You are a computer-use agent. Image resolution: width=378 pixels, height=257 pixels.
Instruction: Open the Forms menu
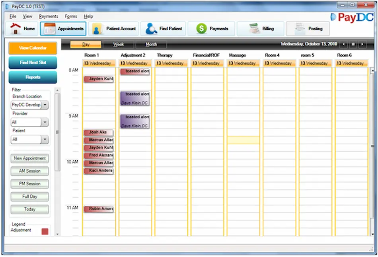(71, 16)
